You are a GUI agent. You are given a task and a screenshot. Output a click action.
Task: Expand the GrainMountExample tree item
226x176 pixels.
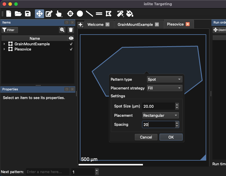point(4,44)
